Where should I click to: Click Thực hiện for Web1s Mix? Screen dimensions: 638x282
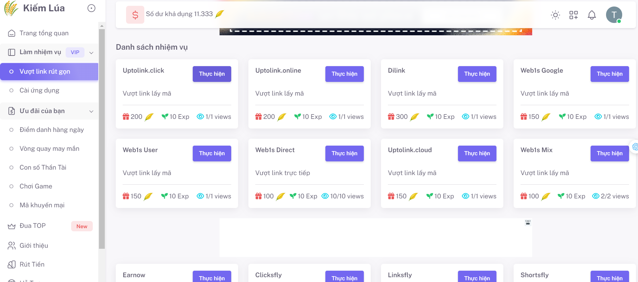[609, 154]
